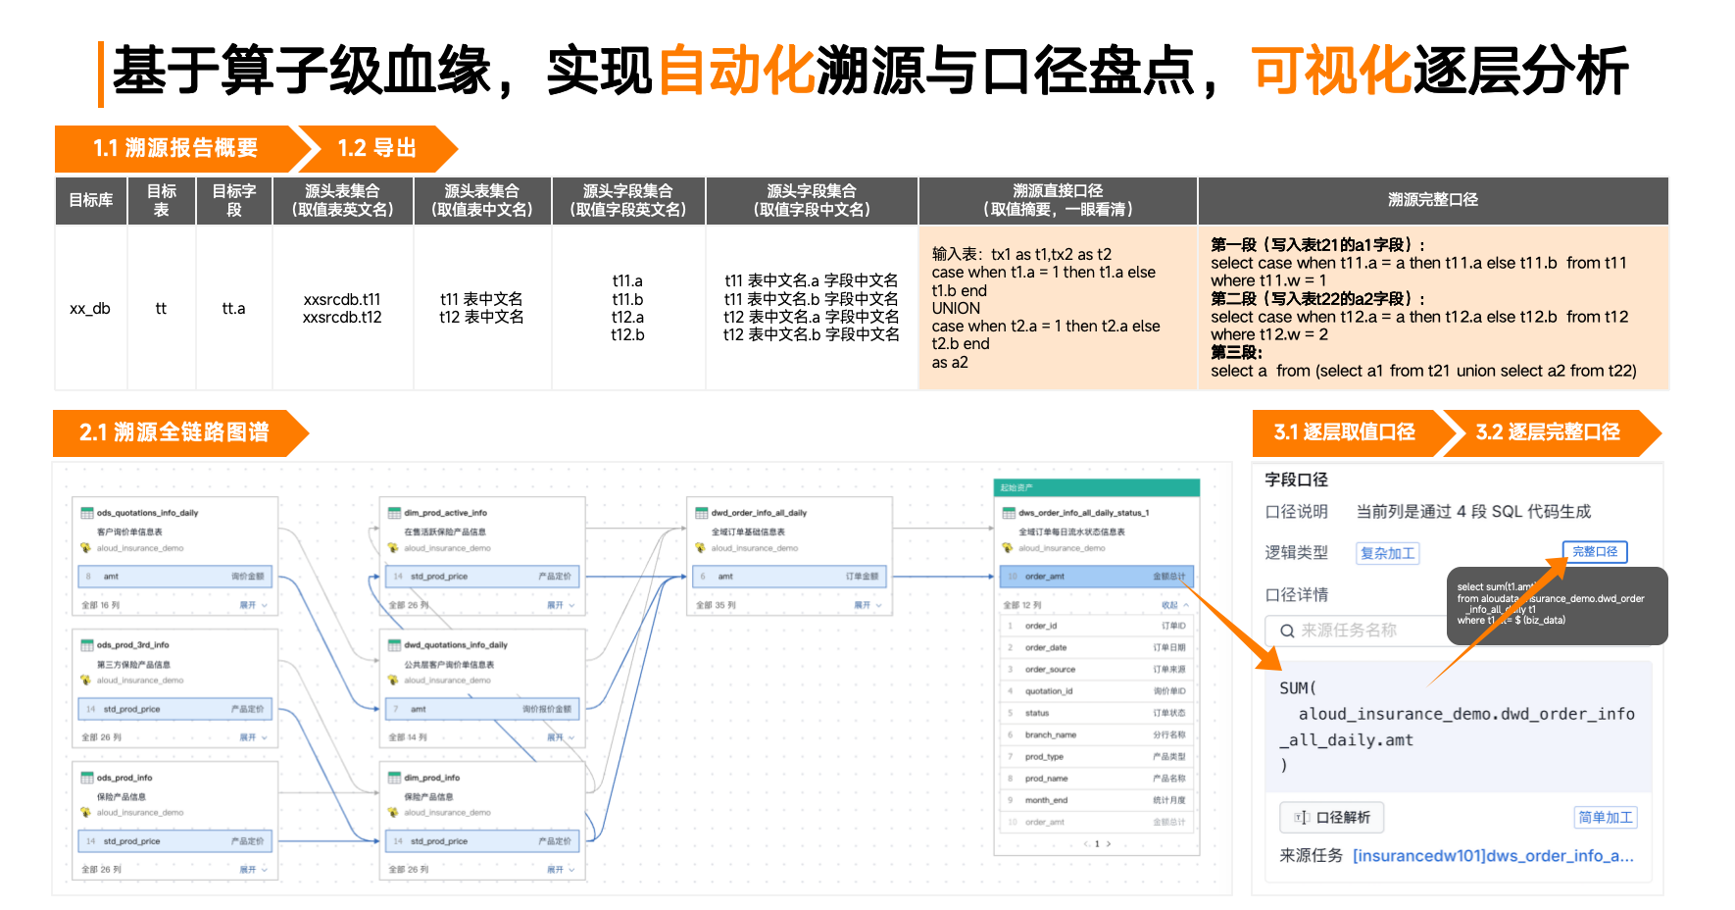Select the highlighted order_amt 金额总计 column row
1735x910 pixels.
coord(1096,577)
